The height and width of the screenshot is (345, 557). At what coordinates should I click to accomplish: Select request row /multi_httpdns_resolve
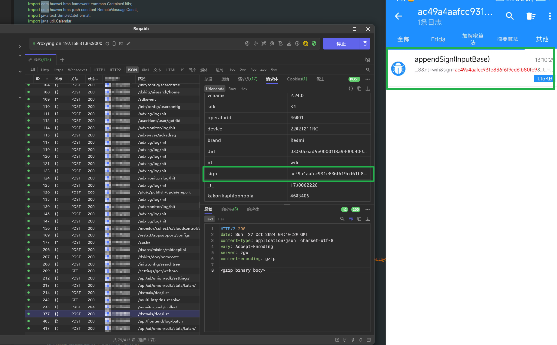tap(112, 300)
